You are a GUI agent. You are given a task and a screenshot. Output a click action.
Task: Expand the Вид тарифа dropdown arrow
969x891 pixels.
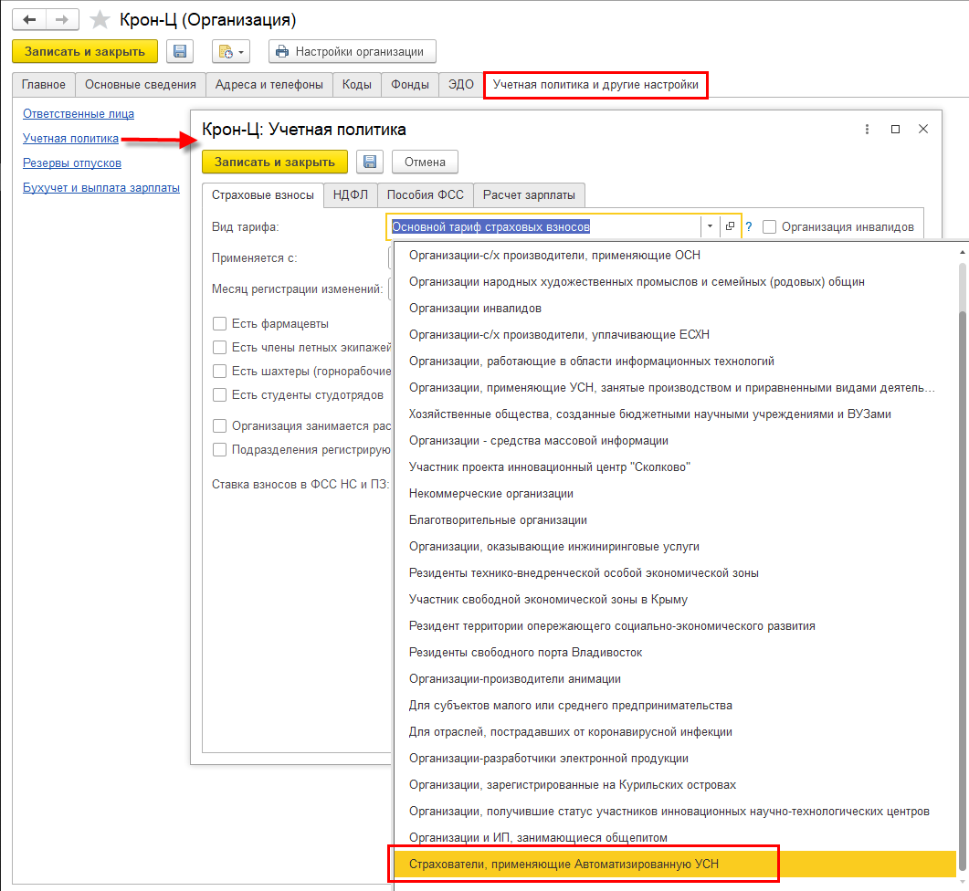[710, 226]
